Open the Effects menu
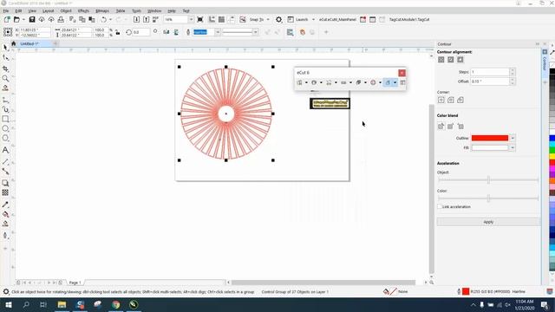This screenshot has width=555, height=312. (83, 11)
